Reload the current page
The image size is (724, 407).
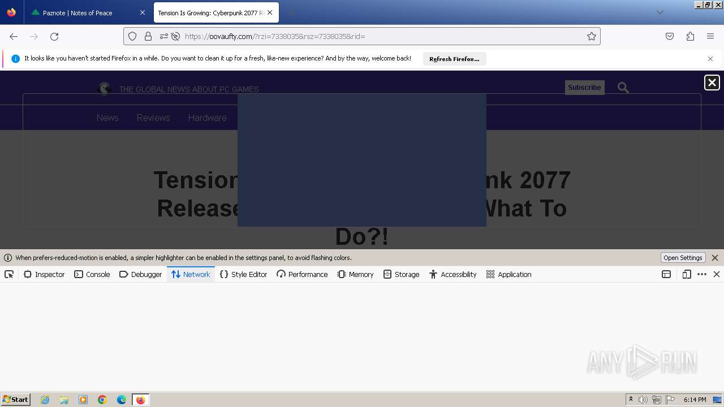point(54,36)
